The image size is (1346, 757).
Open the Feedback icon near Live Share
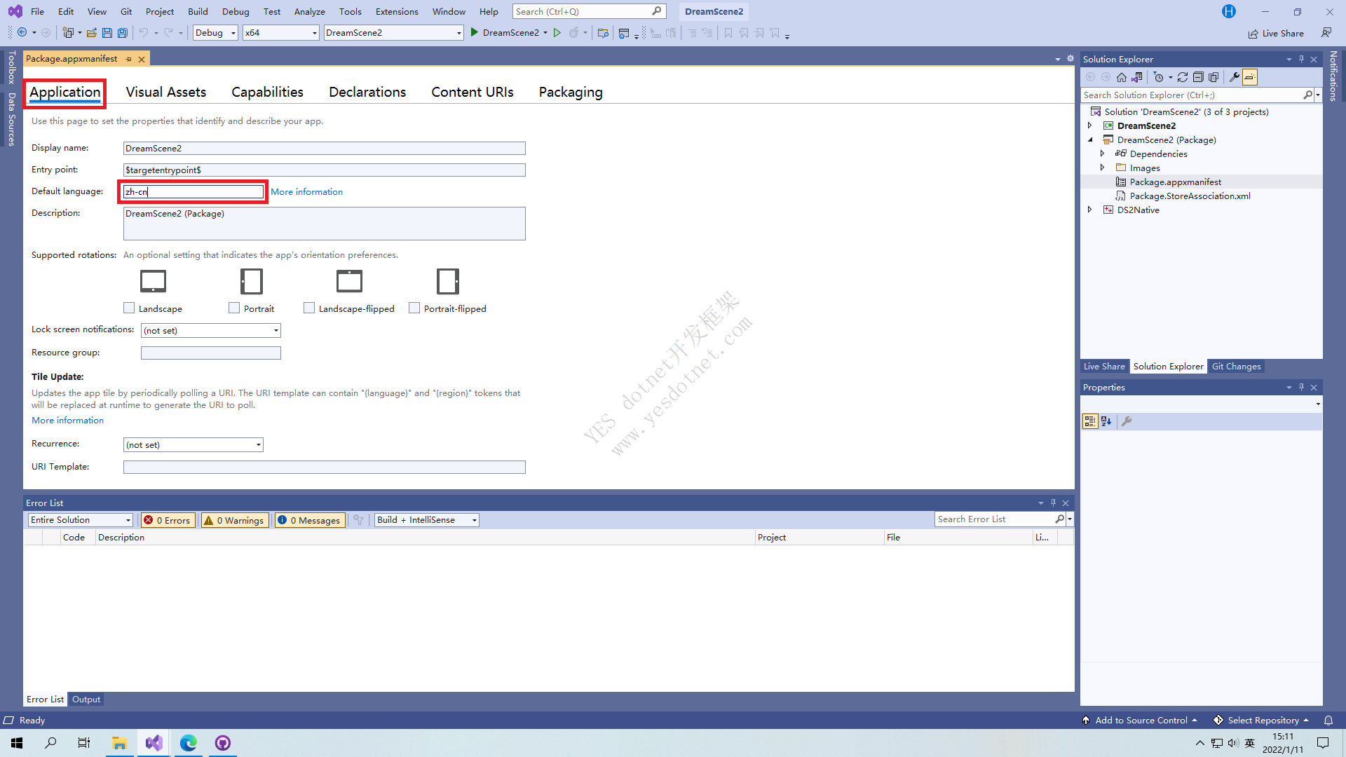(x=1326, y=33)
